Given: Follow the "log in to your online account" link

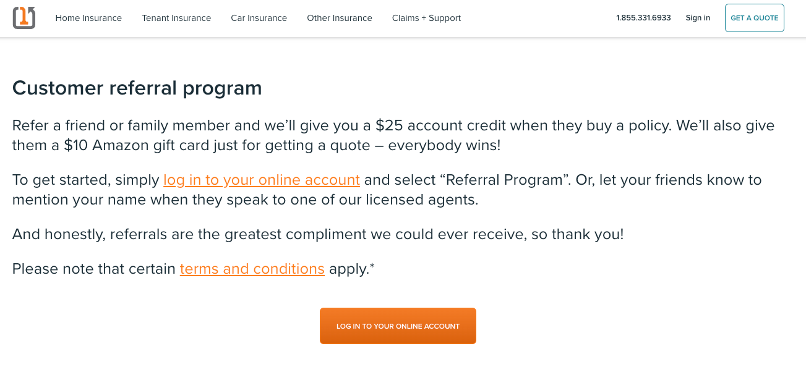Looking at the screenshot, I should [x=261, y=180].
